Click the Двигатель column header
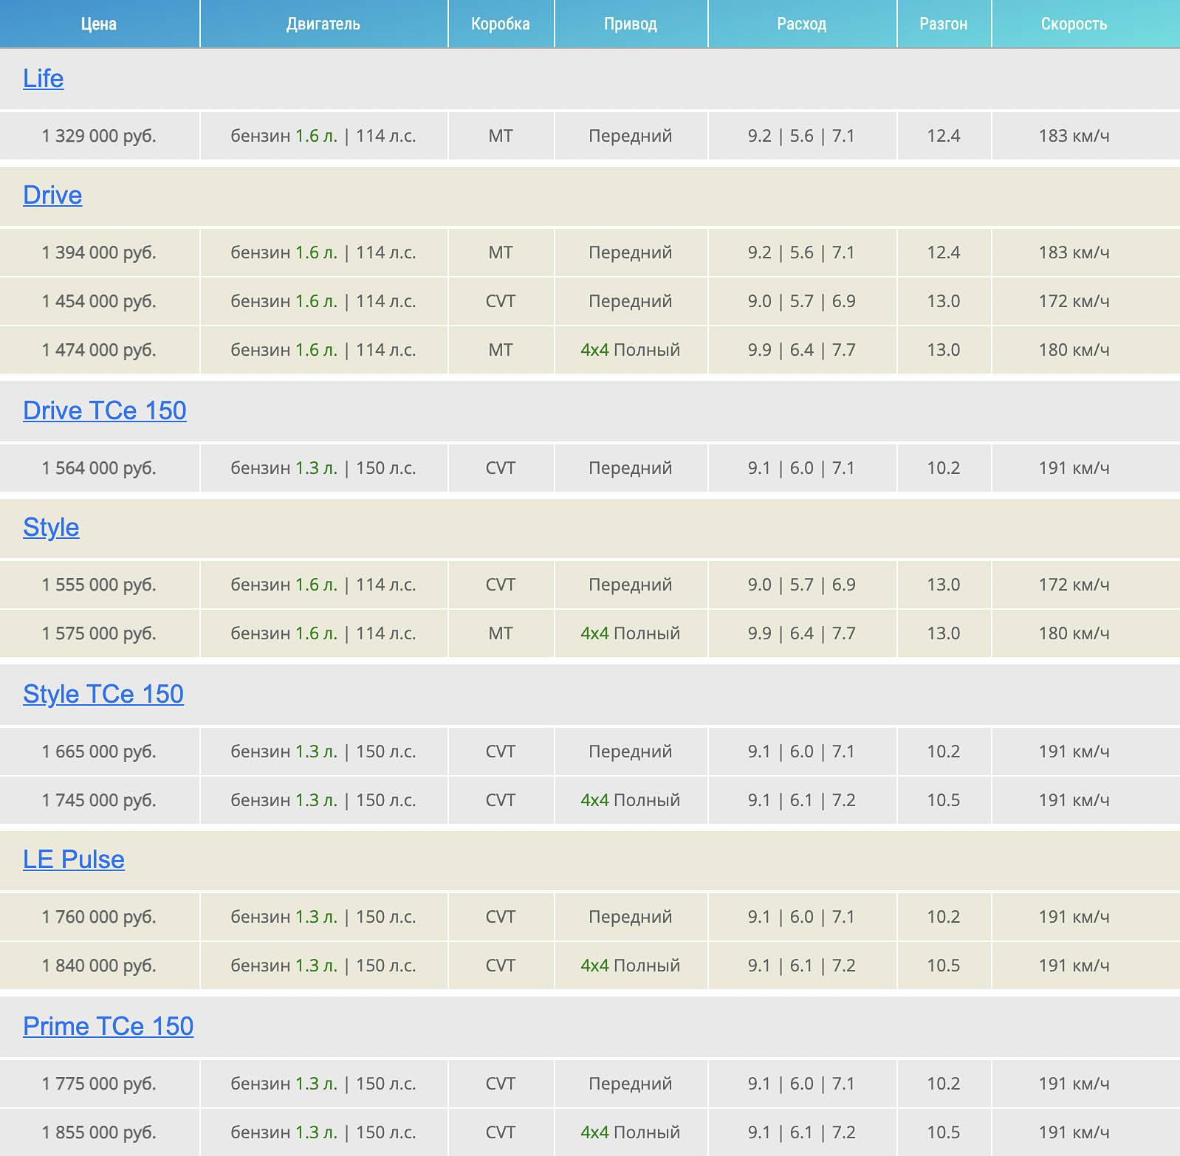 [323, 24]
